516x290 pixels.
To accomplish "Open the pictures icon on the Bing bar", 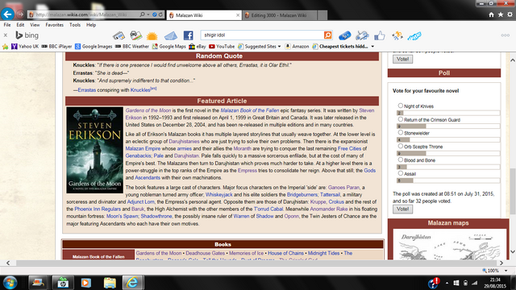I will tap(136, 35).
